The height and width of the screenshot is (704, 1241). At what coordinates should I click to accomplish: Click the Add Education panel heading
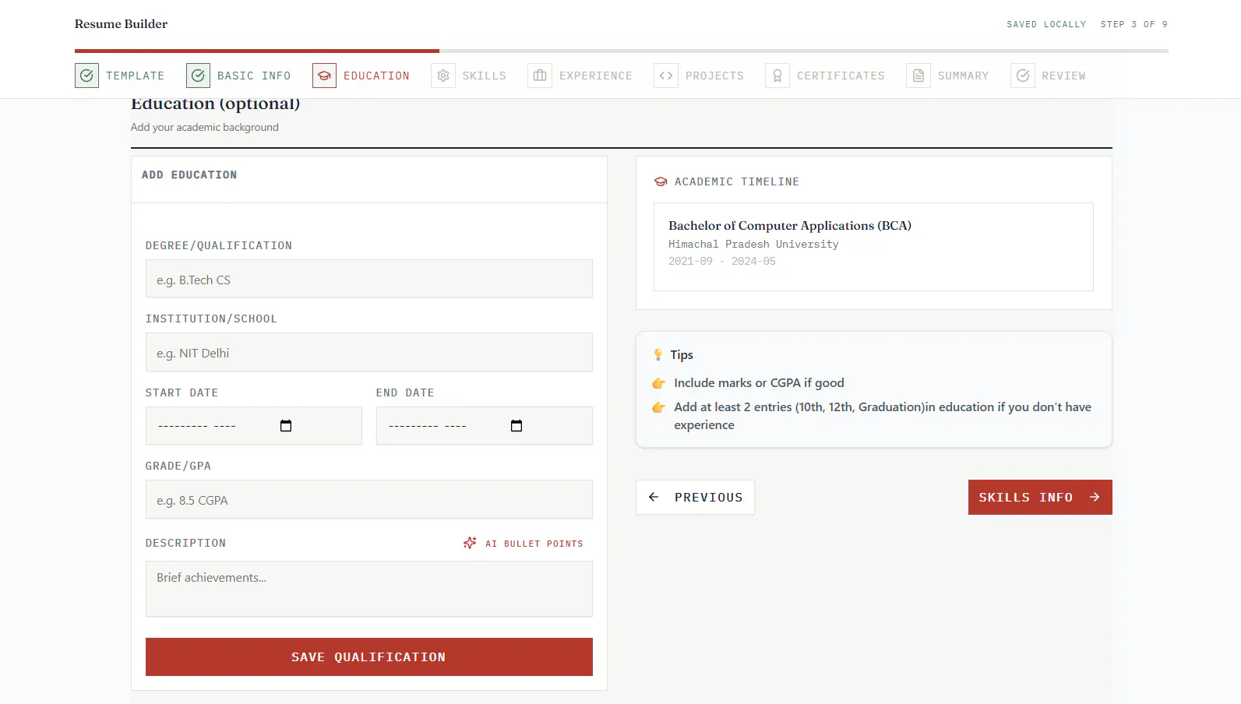189,175
